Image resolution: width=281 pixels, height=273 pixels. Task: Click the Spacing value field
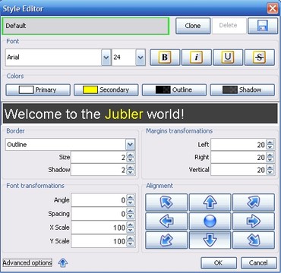pos(99,214)
